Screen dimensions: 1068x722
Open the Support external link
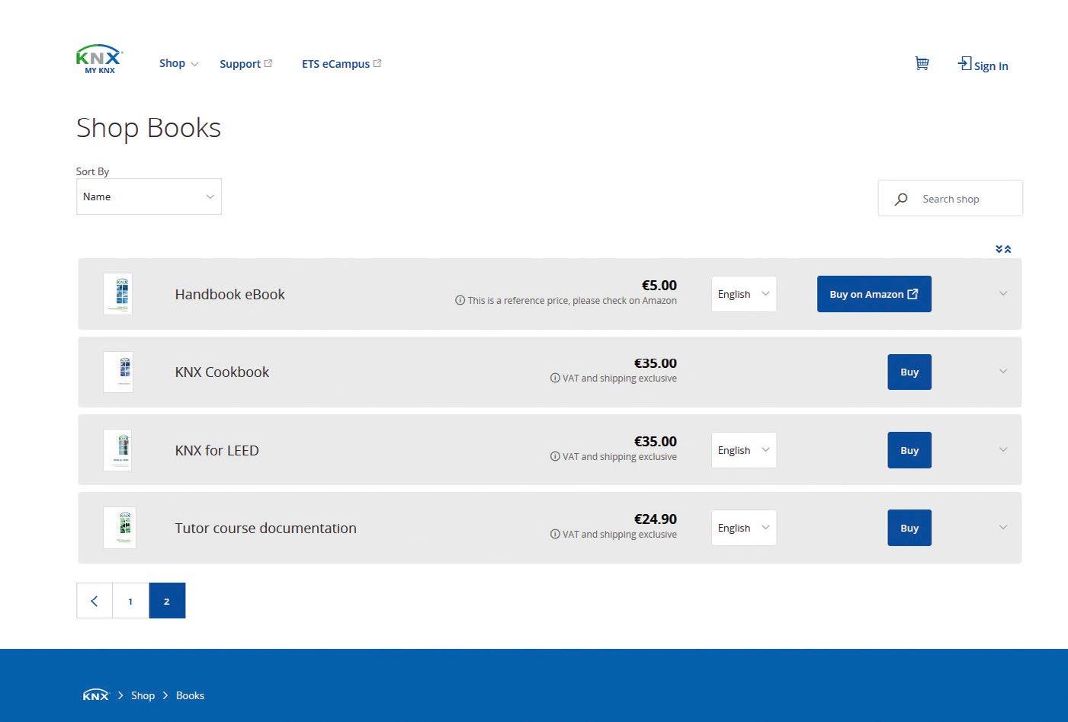coord(245,64)
